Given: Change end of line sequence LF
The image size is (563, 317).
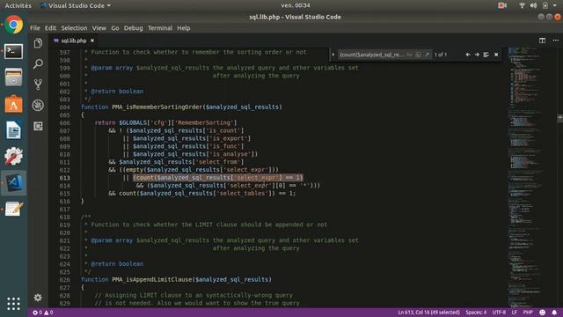Looking at the screenshot, I should [514, 313].
